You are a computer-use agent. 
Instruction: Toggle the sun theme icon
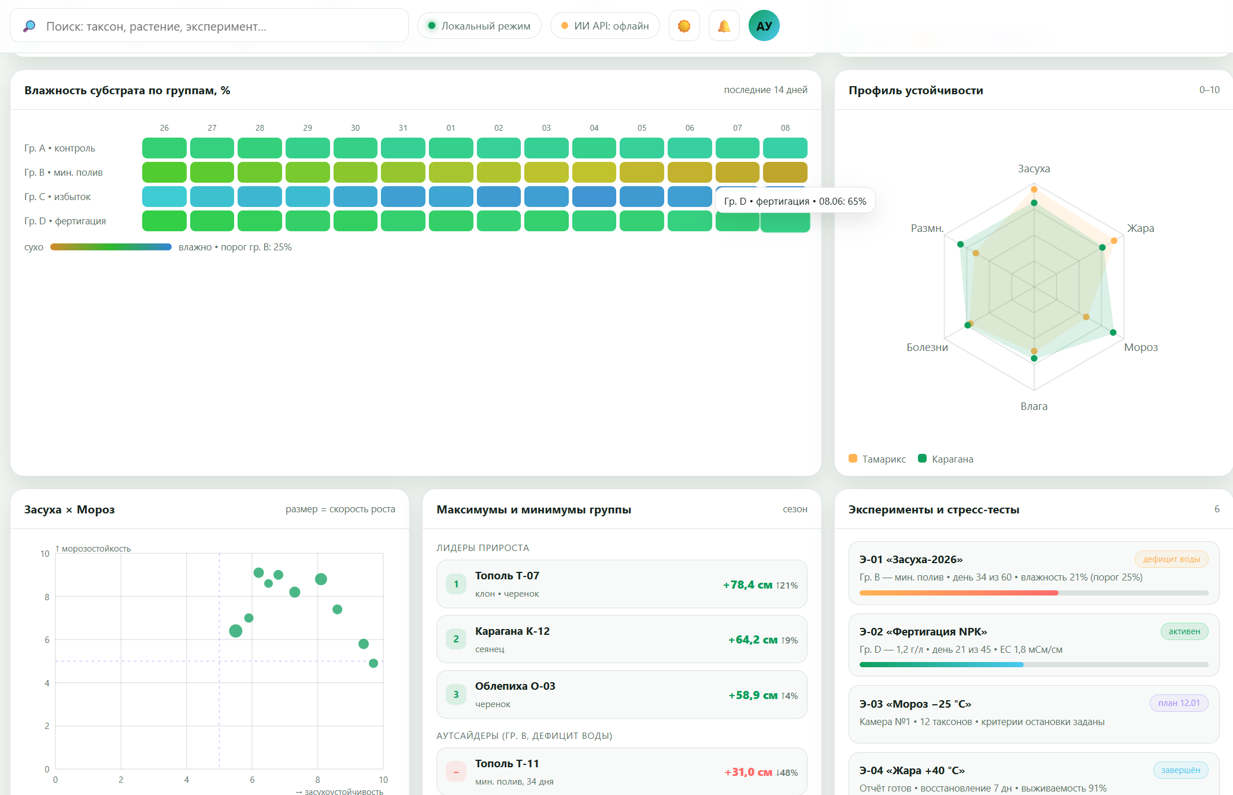tap(684, 26)
